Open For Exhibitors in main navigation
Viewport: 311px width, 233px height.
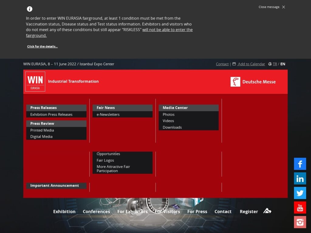[132, 211]
